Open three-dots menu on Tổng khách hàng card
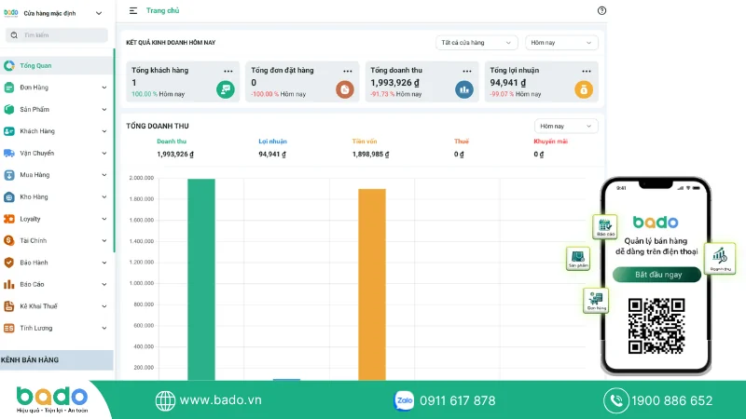746x419 pixels. coord(228,72)
